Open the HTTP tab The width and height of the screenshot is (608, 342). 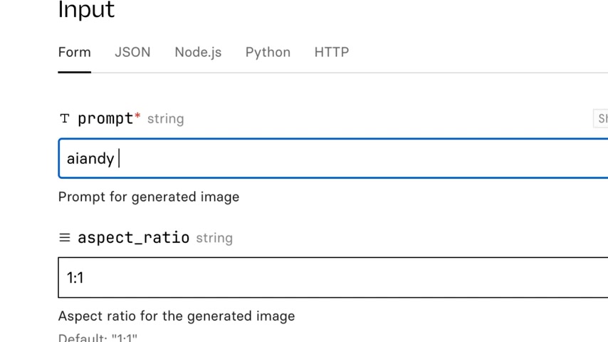tap(332, 53)
